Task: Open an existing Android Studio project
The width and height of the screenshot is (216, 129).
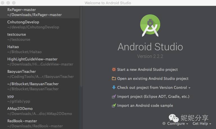Action: coord(153,78)
